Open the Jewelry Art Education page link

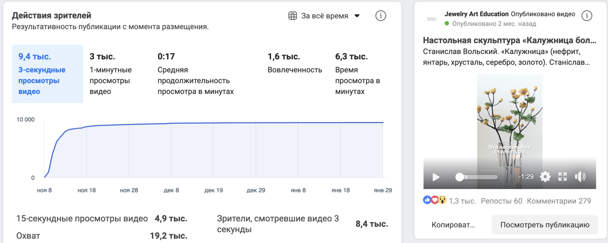(476, 14)
